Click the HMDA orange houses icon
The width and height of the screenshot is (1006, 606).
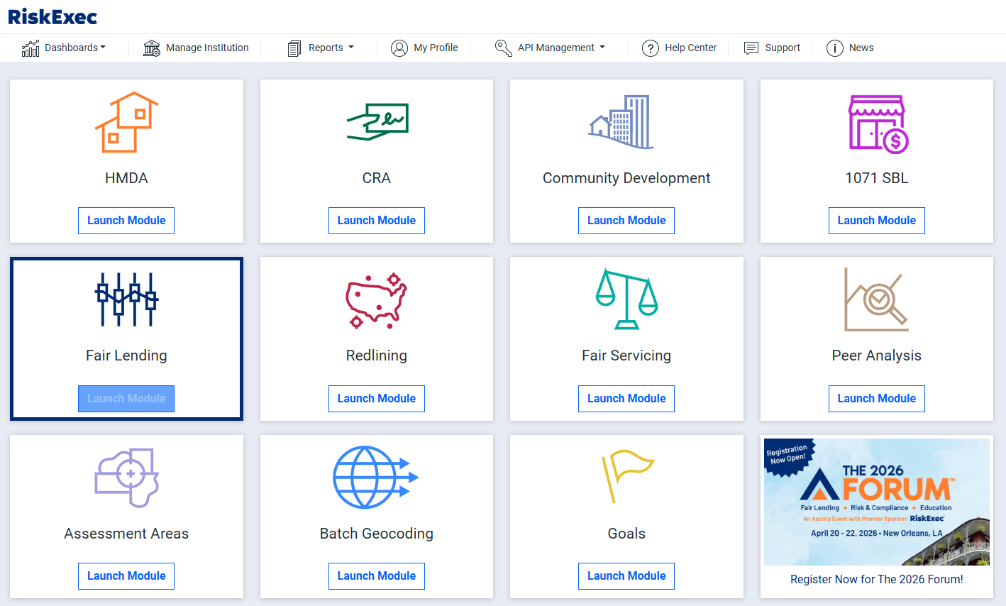126,122
